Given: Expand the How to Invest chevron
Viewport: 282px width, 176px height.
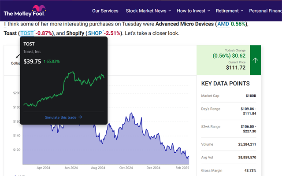Looking at the screenshot, I should tap(208, 11).
